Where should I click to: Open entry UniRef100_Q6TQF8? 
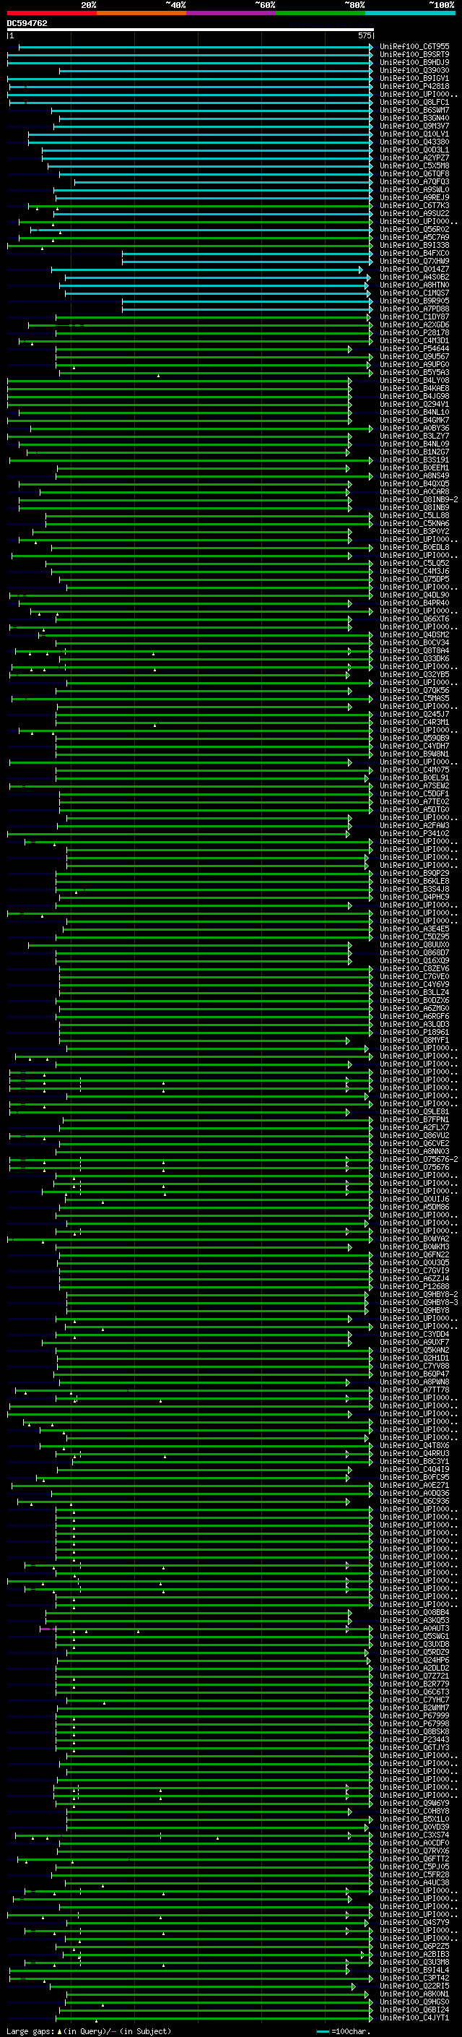(x=414, y=174)
